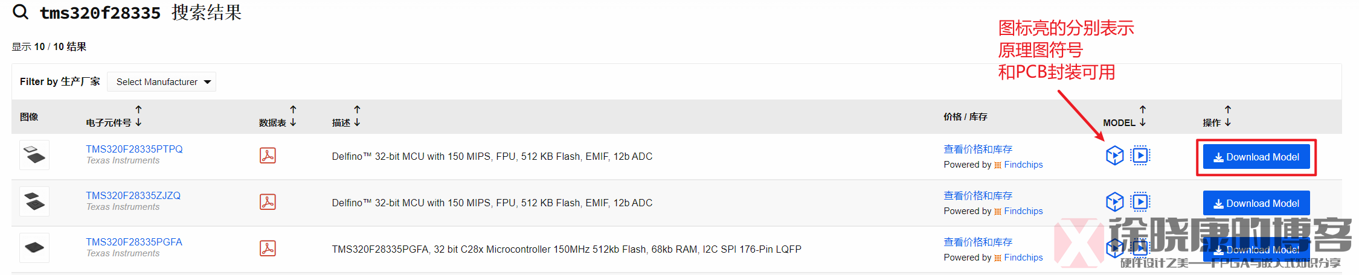Download Model for TMS320F28335PTPQ
The width and height of the screenshot is (1359, 275).
1256,157
